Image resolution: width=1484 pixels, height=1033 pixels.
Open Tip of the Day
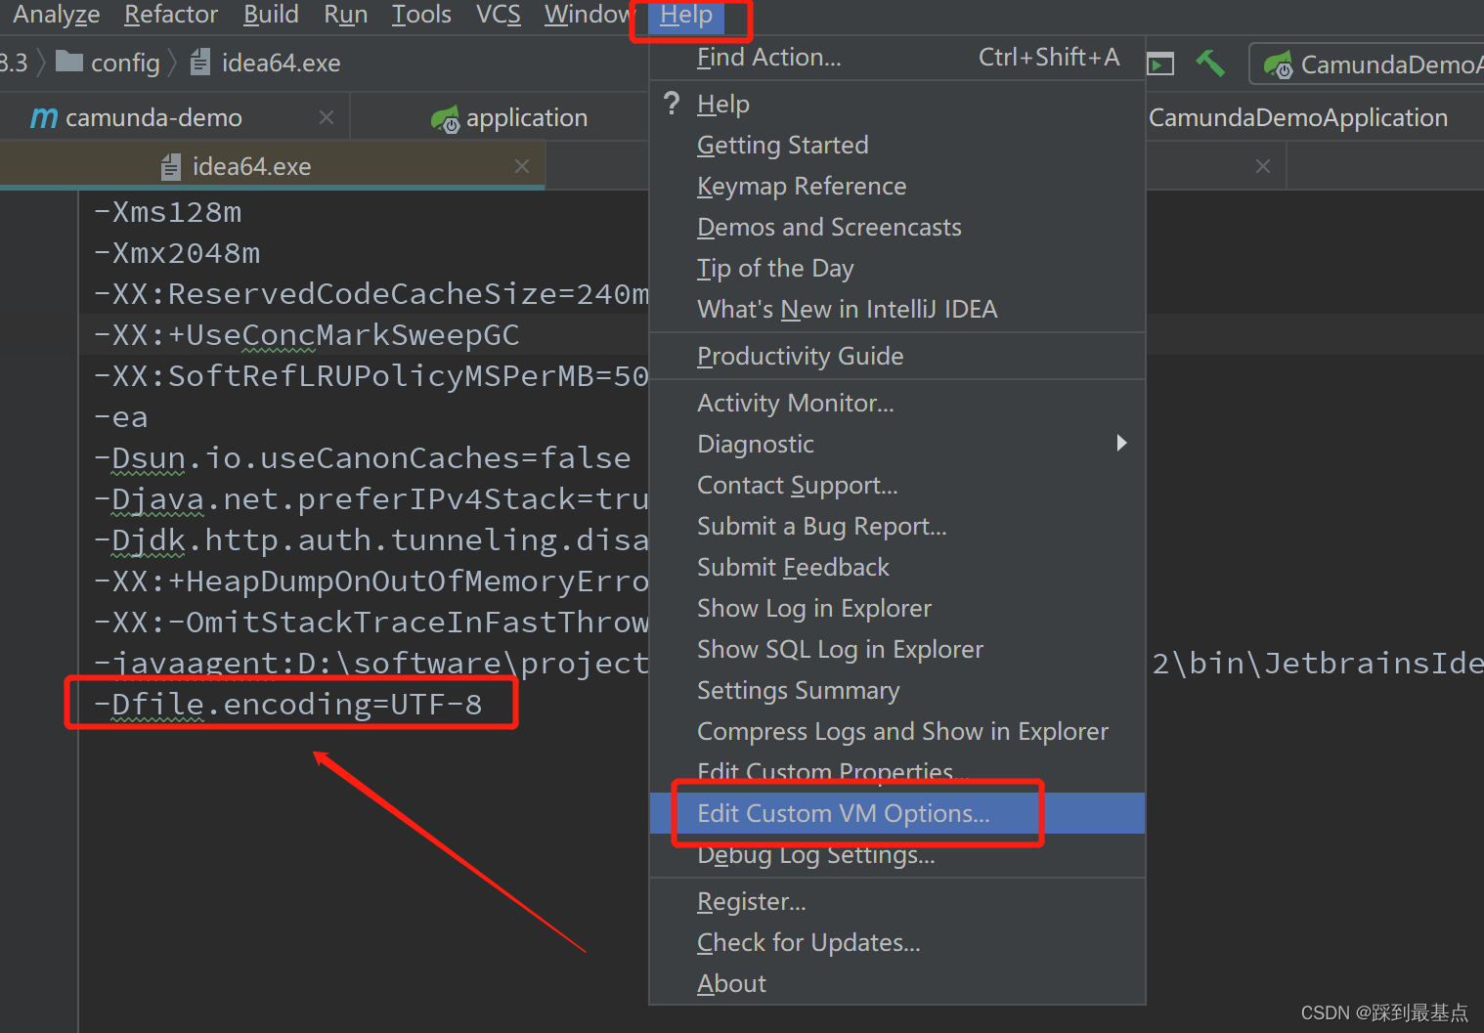pos(897,268)
